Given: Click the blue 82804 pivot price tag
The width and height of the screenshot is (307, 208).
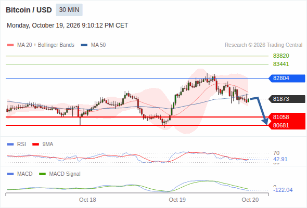Looking at the screenshot, I should (287, 79).
